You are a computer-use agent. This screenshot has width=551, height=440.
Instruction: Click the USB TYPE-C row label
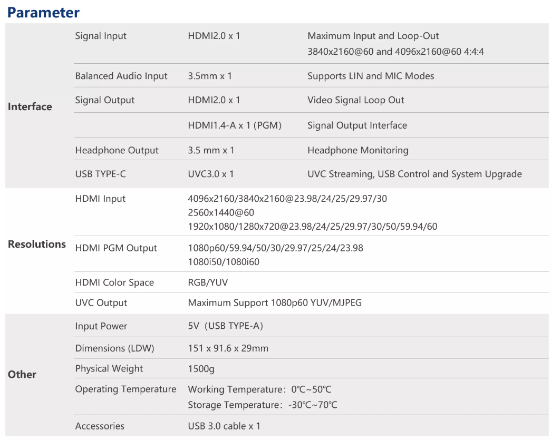[x=101, y=174]
